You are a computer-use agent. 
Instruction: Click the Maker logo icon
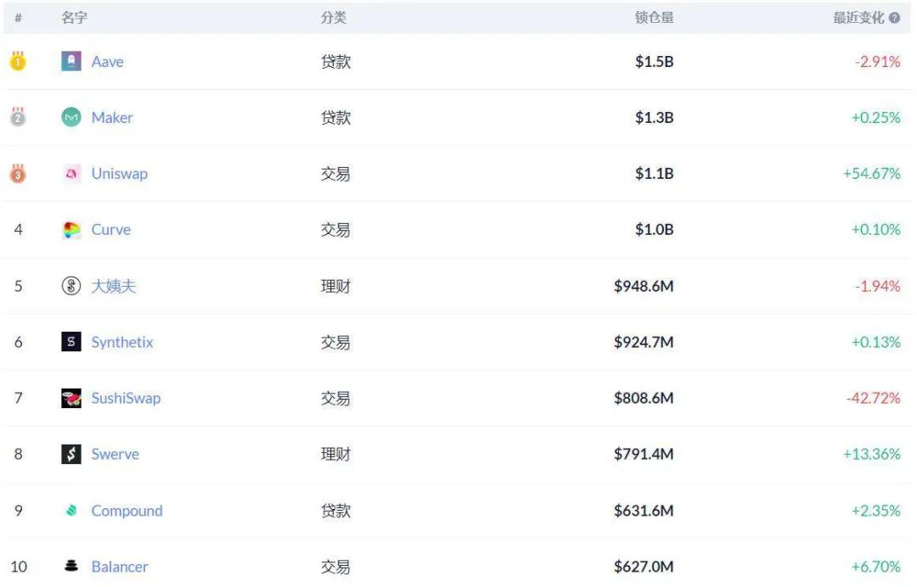click(x=71, y=118)
